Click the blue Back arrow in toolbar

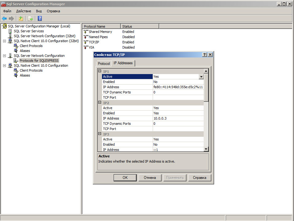4,18
